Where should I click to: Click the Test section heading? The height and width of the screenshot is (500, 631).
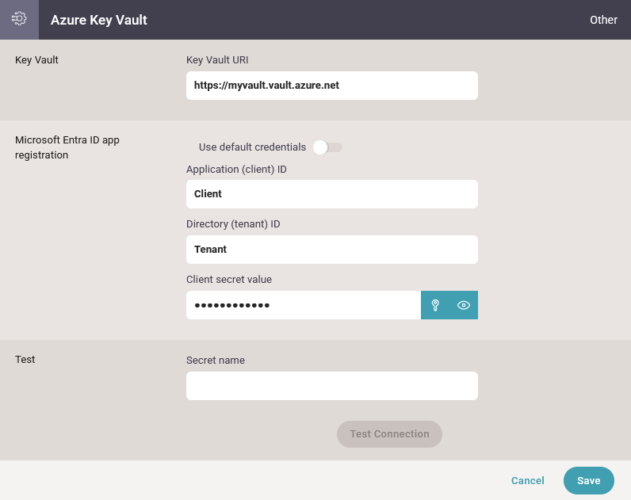25,359
